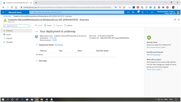Click the Redeploy toolbar button
This screenshot has width=181, height=102.
click(x=58, y=26)
